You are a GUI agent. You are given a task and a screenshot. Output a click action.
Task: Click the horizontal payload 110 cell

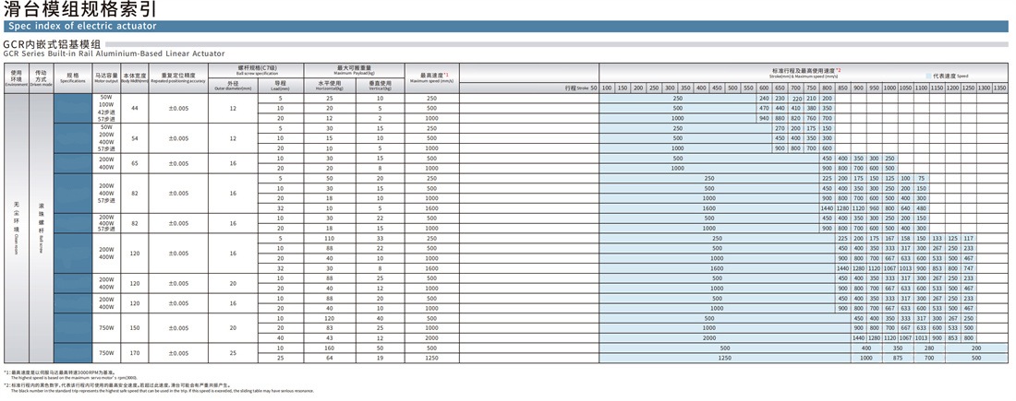(330, 238)
